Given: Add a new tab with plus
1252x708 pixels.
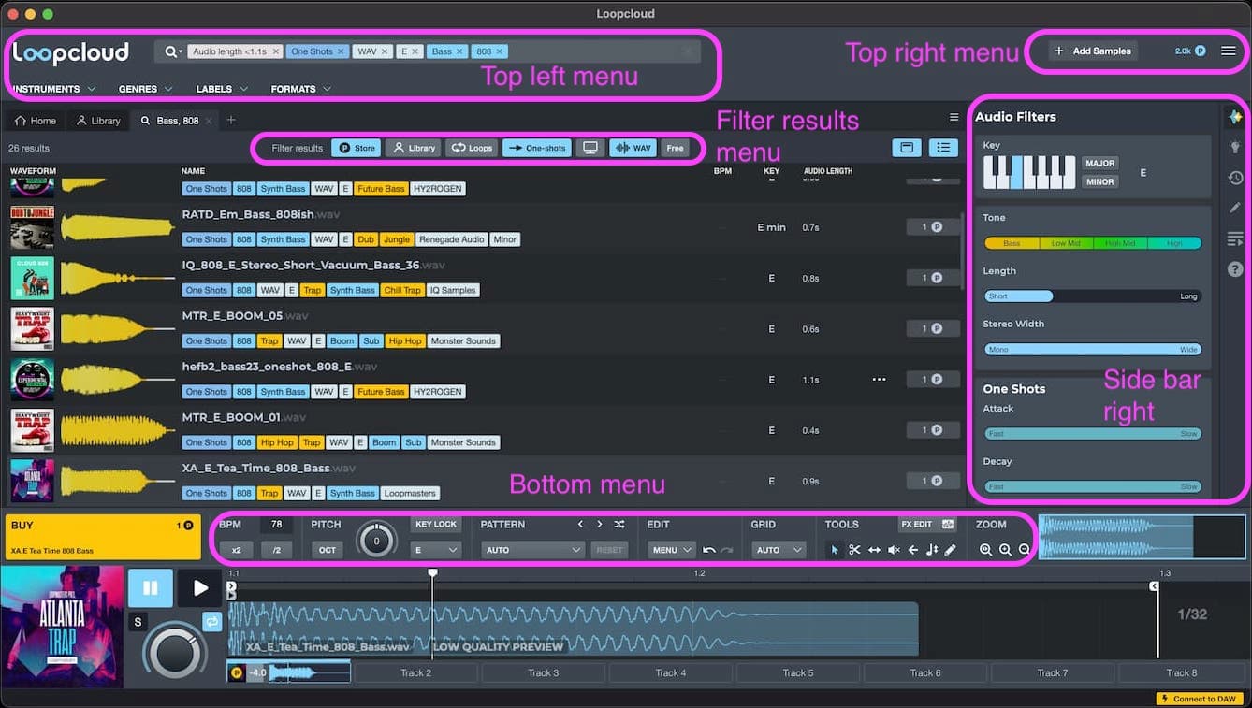Looking at the screenshot, I should [231, 120].
